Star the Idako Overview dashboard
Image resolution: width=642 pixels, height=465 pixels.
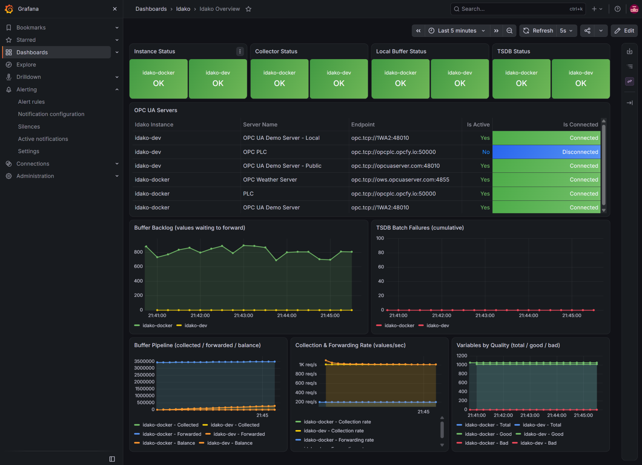(248, 9)
